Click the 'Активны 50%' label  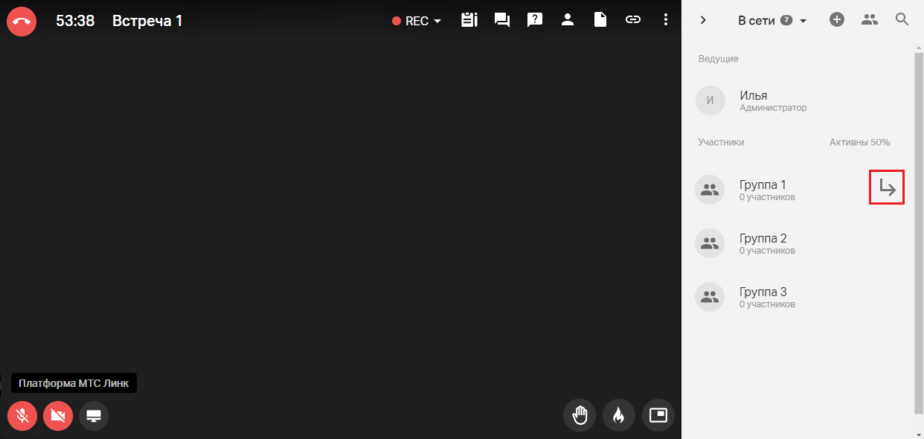(860, 142)
